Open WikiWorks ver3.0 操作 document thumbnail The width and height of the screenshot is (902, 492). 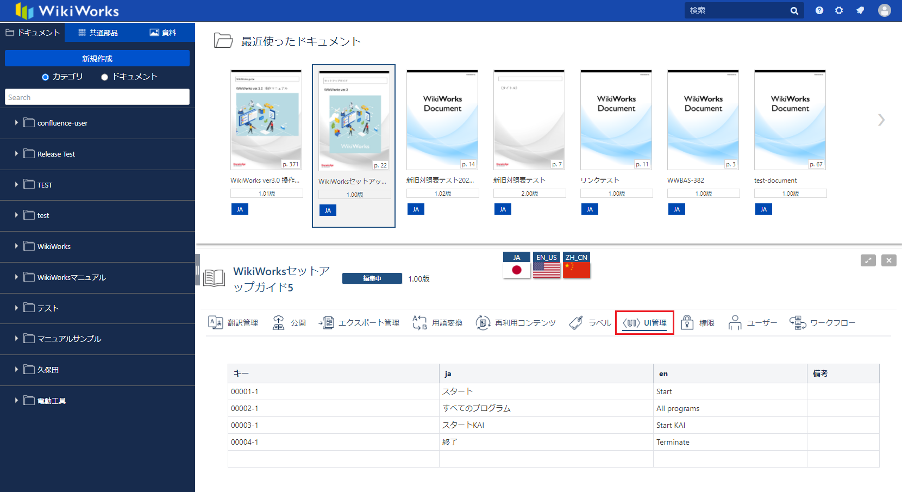tap(266, 120)
